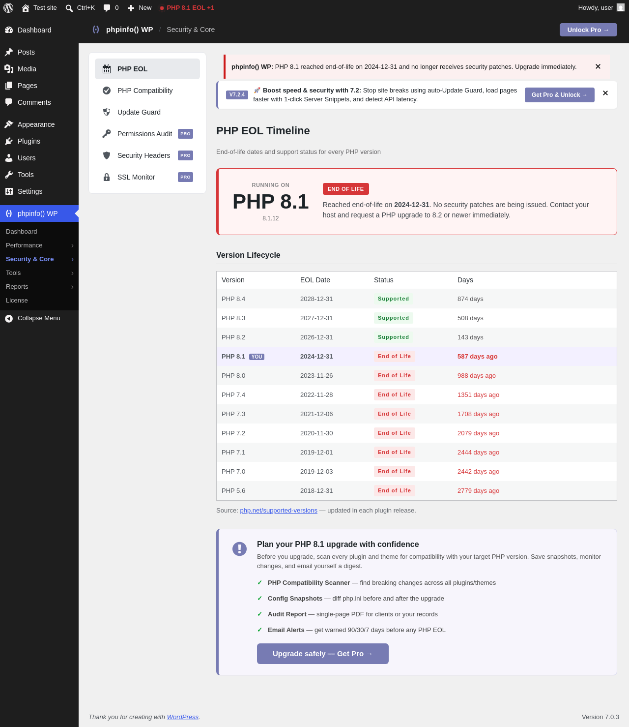Click phpinfo() WP sidebar icon

pyautogui.click(x=9, y=213)
